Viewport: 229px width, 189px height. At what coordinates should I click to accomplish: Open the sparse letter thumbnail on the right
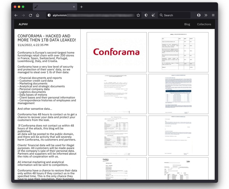coord(178,136)
